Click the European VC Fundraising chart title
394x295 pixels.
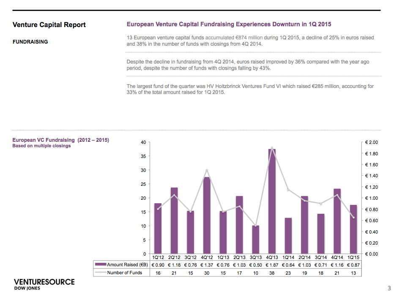coord(60,140)
